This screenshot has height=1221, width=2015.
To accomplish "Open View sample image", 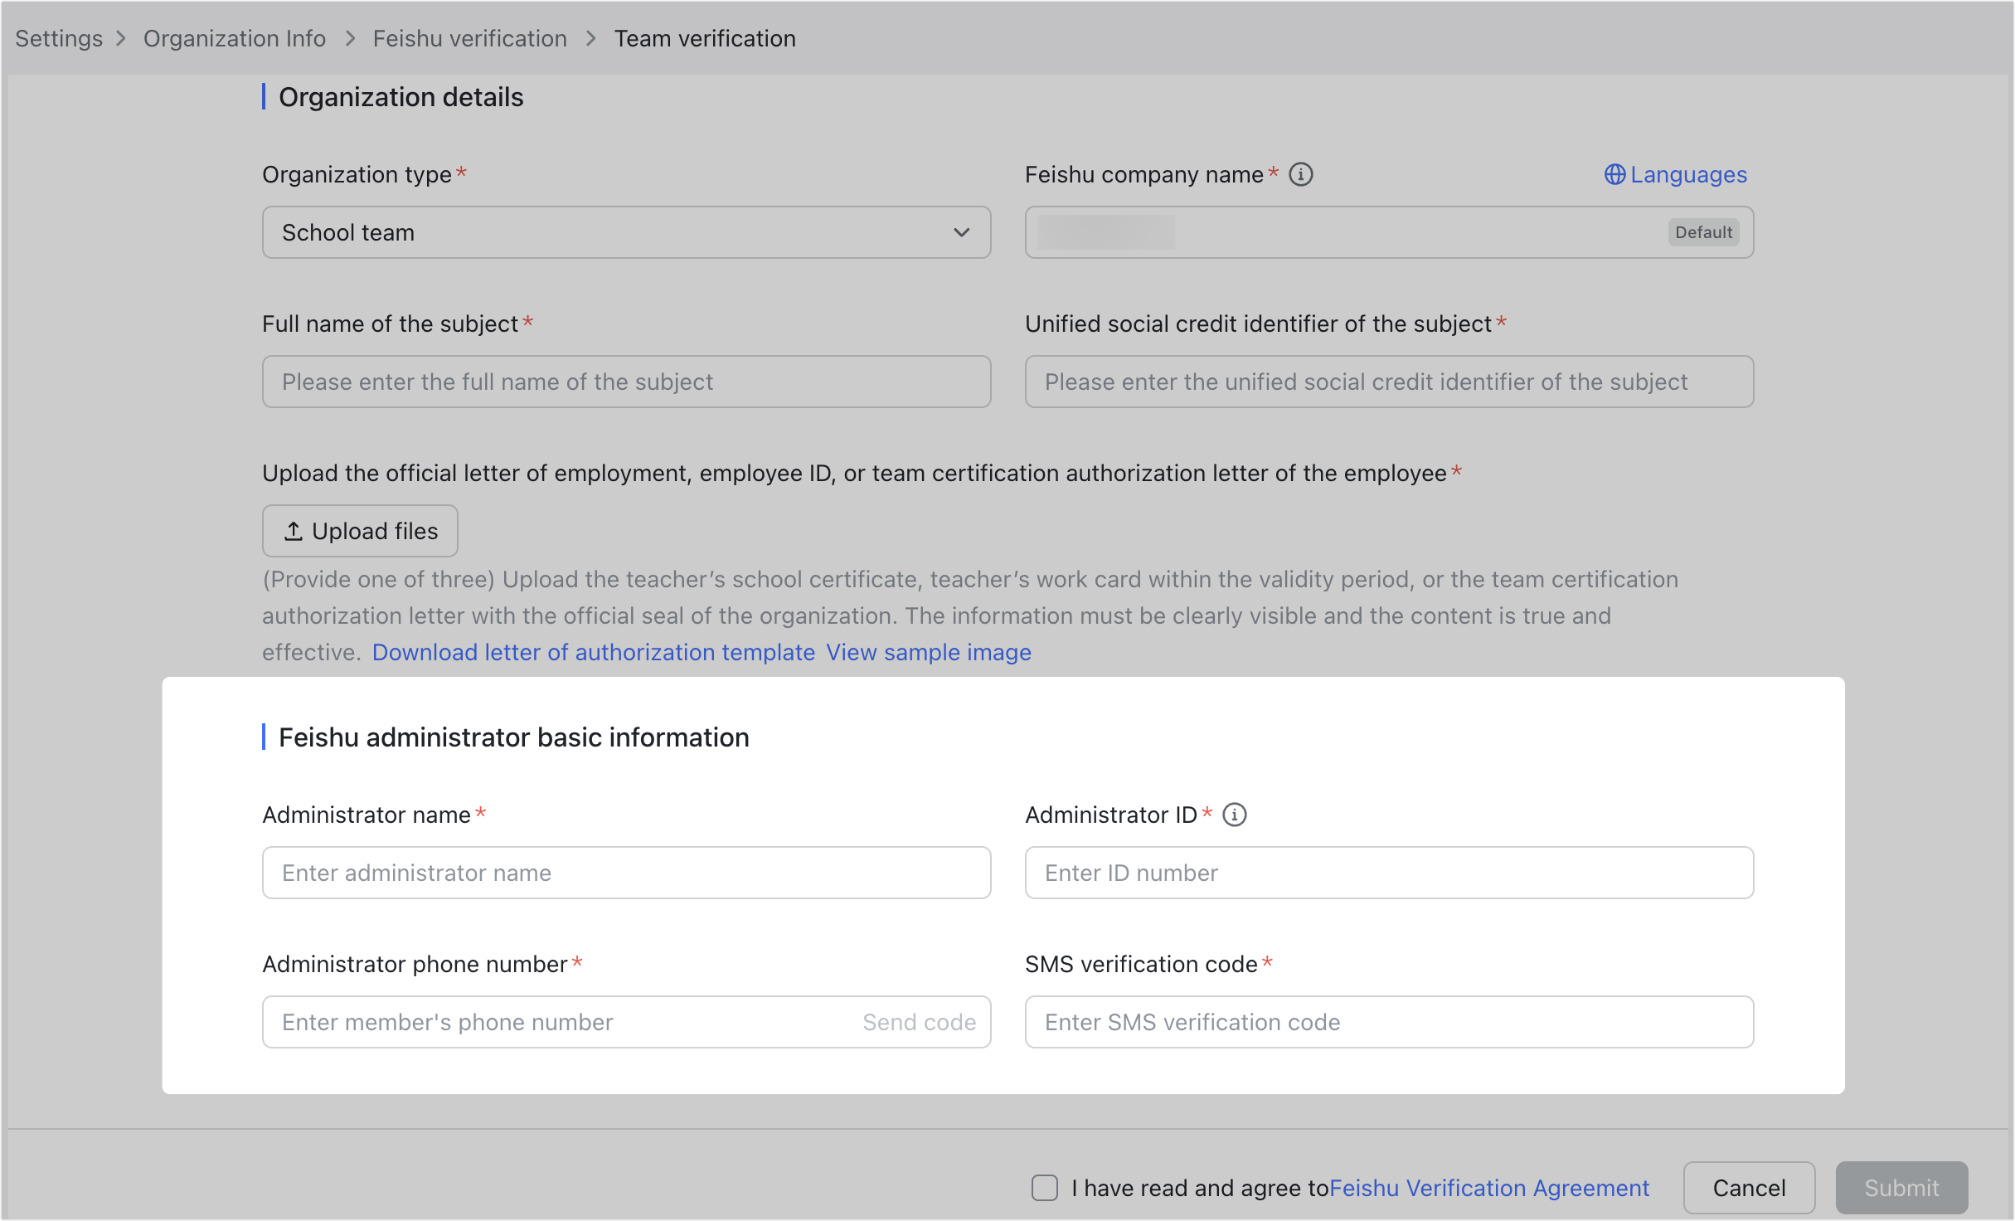I will click(x=928, y=652).
